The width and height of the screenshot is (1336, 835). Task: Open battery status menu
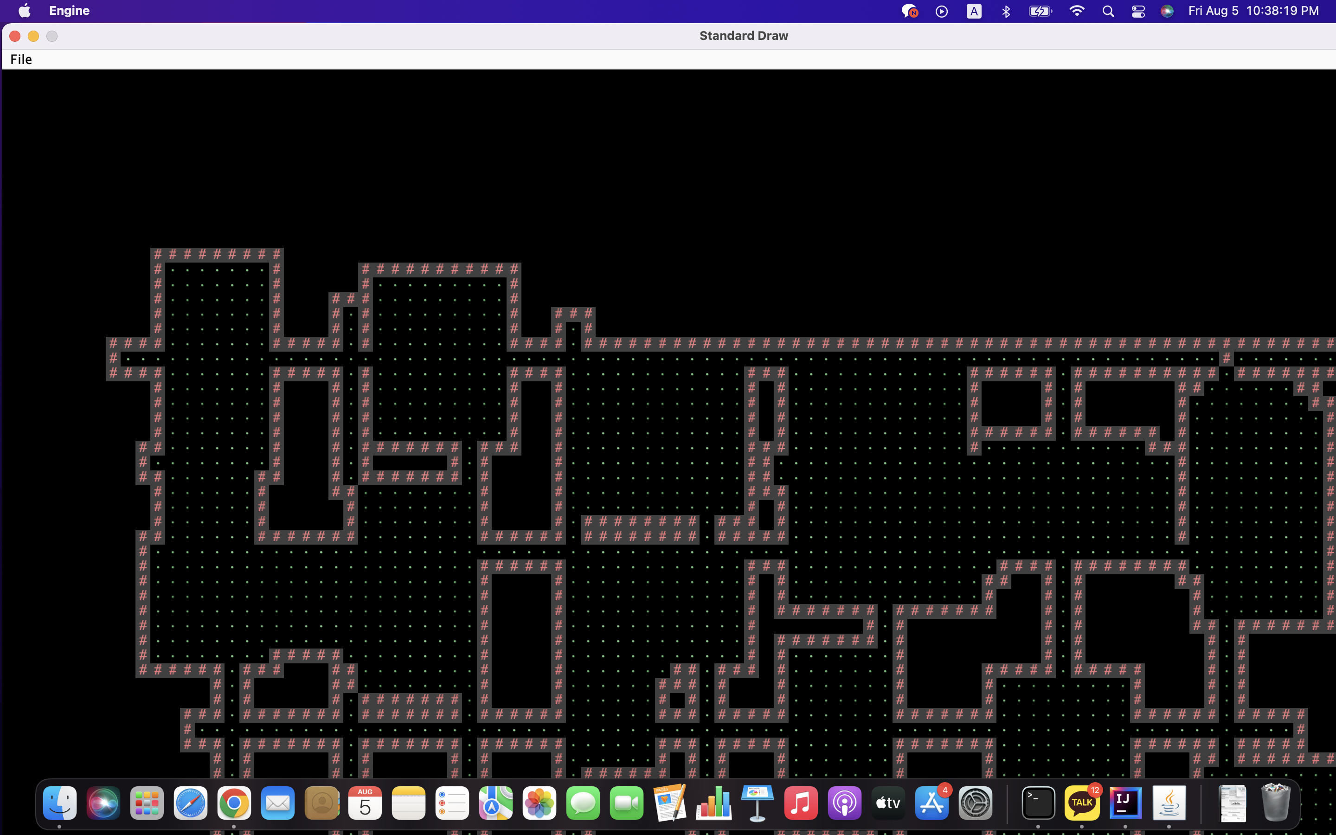pyautogui.click(x=1040, y=11)
